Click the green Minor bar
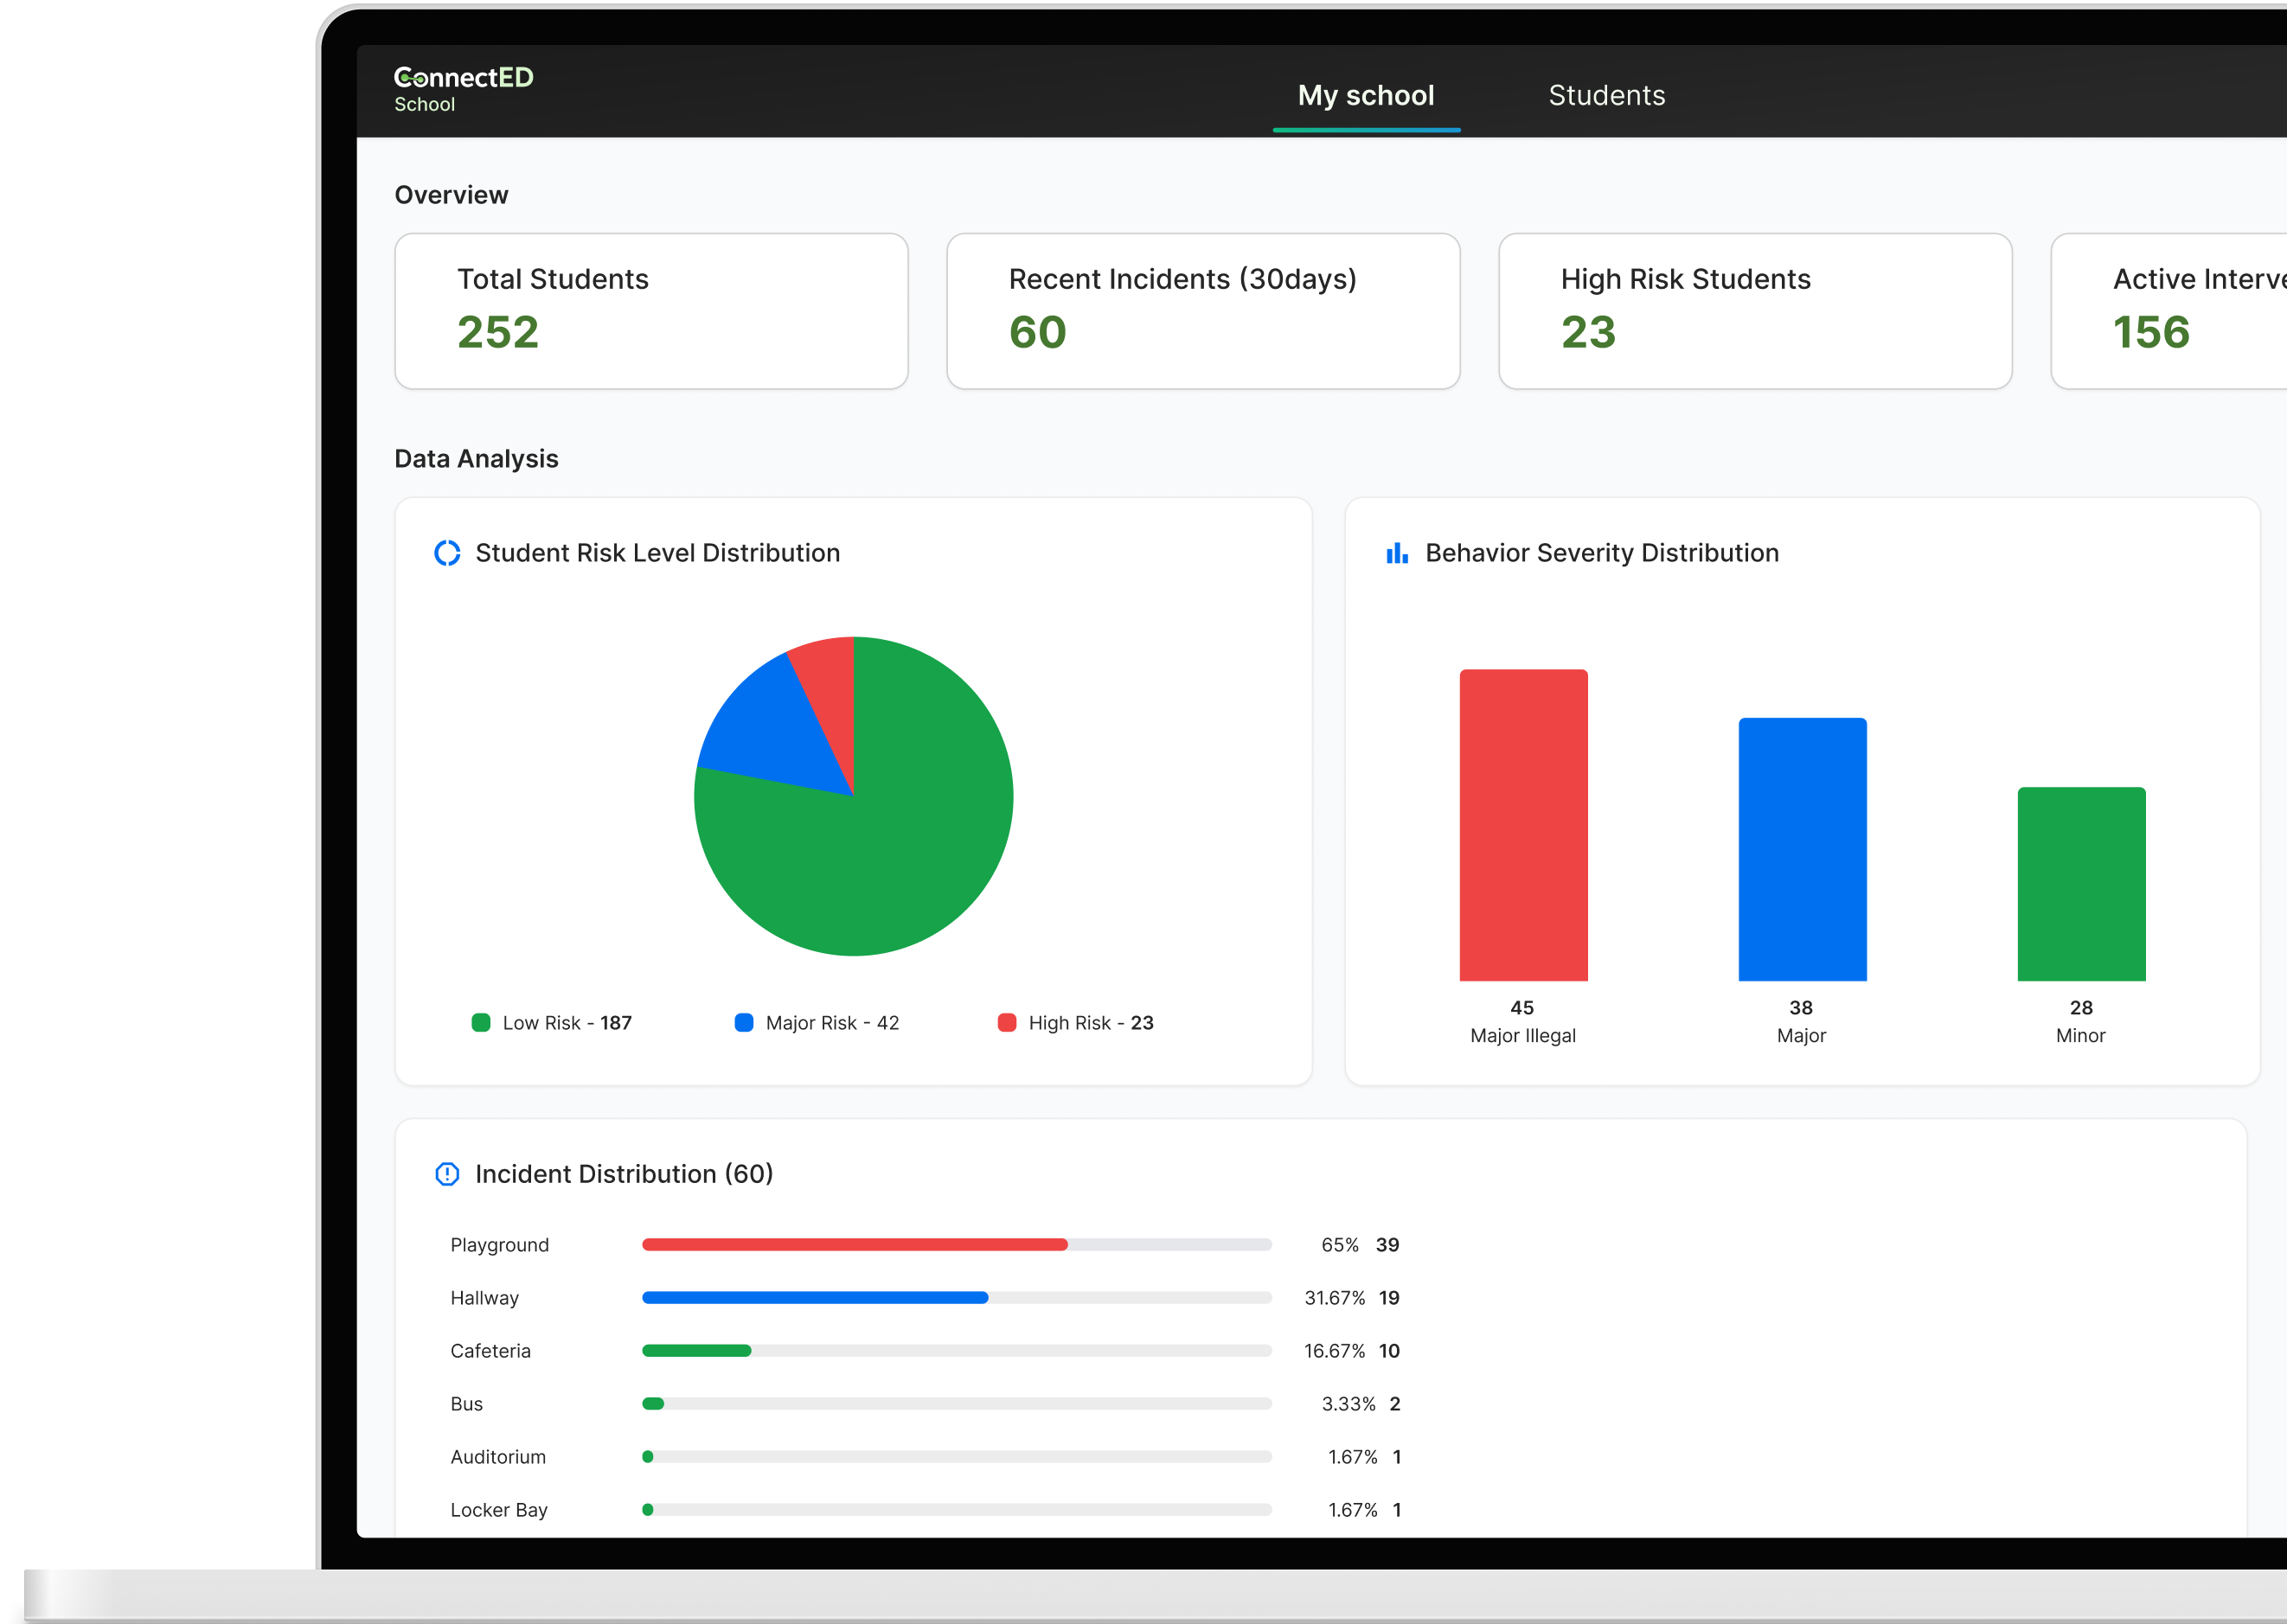 point(2080,884)
